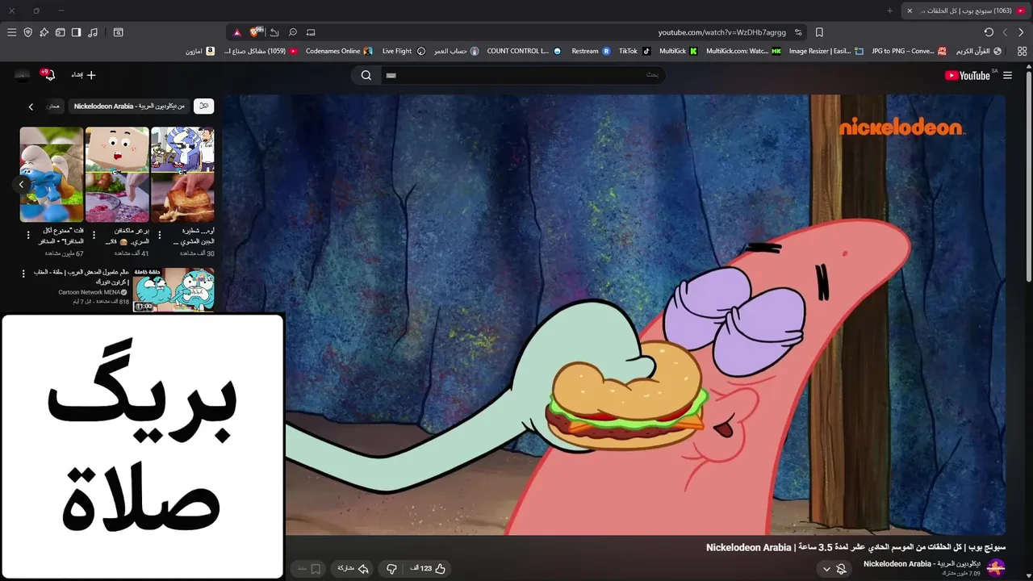Open the Codenames Online bookmark
This screenshot has height=581, width=1033.
(339, 51)
